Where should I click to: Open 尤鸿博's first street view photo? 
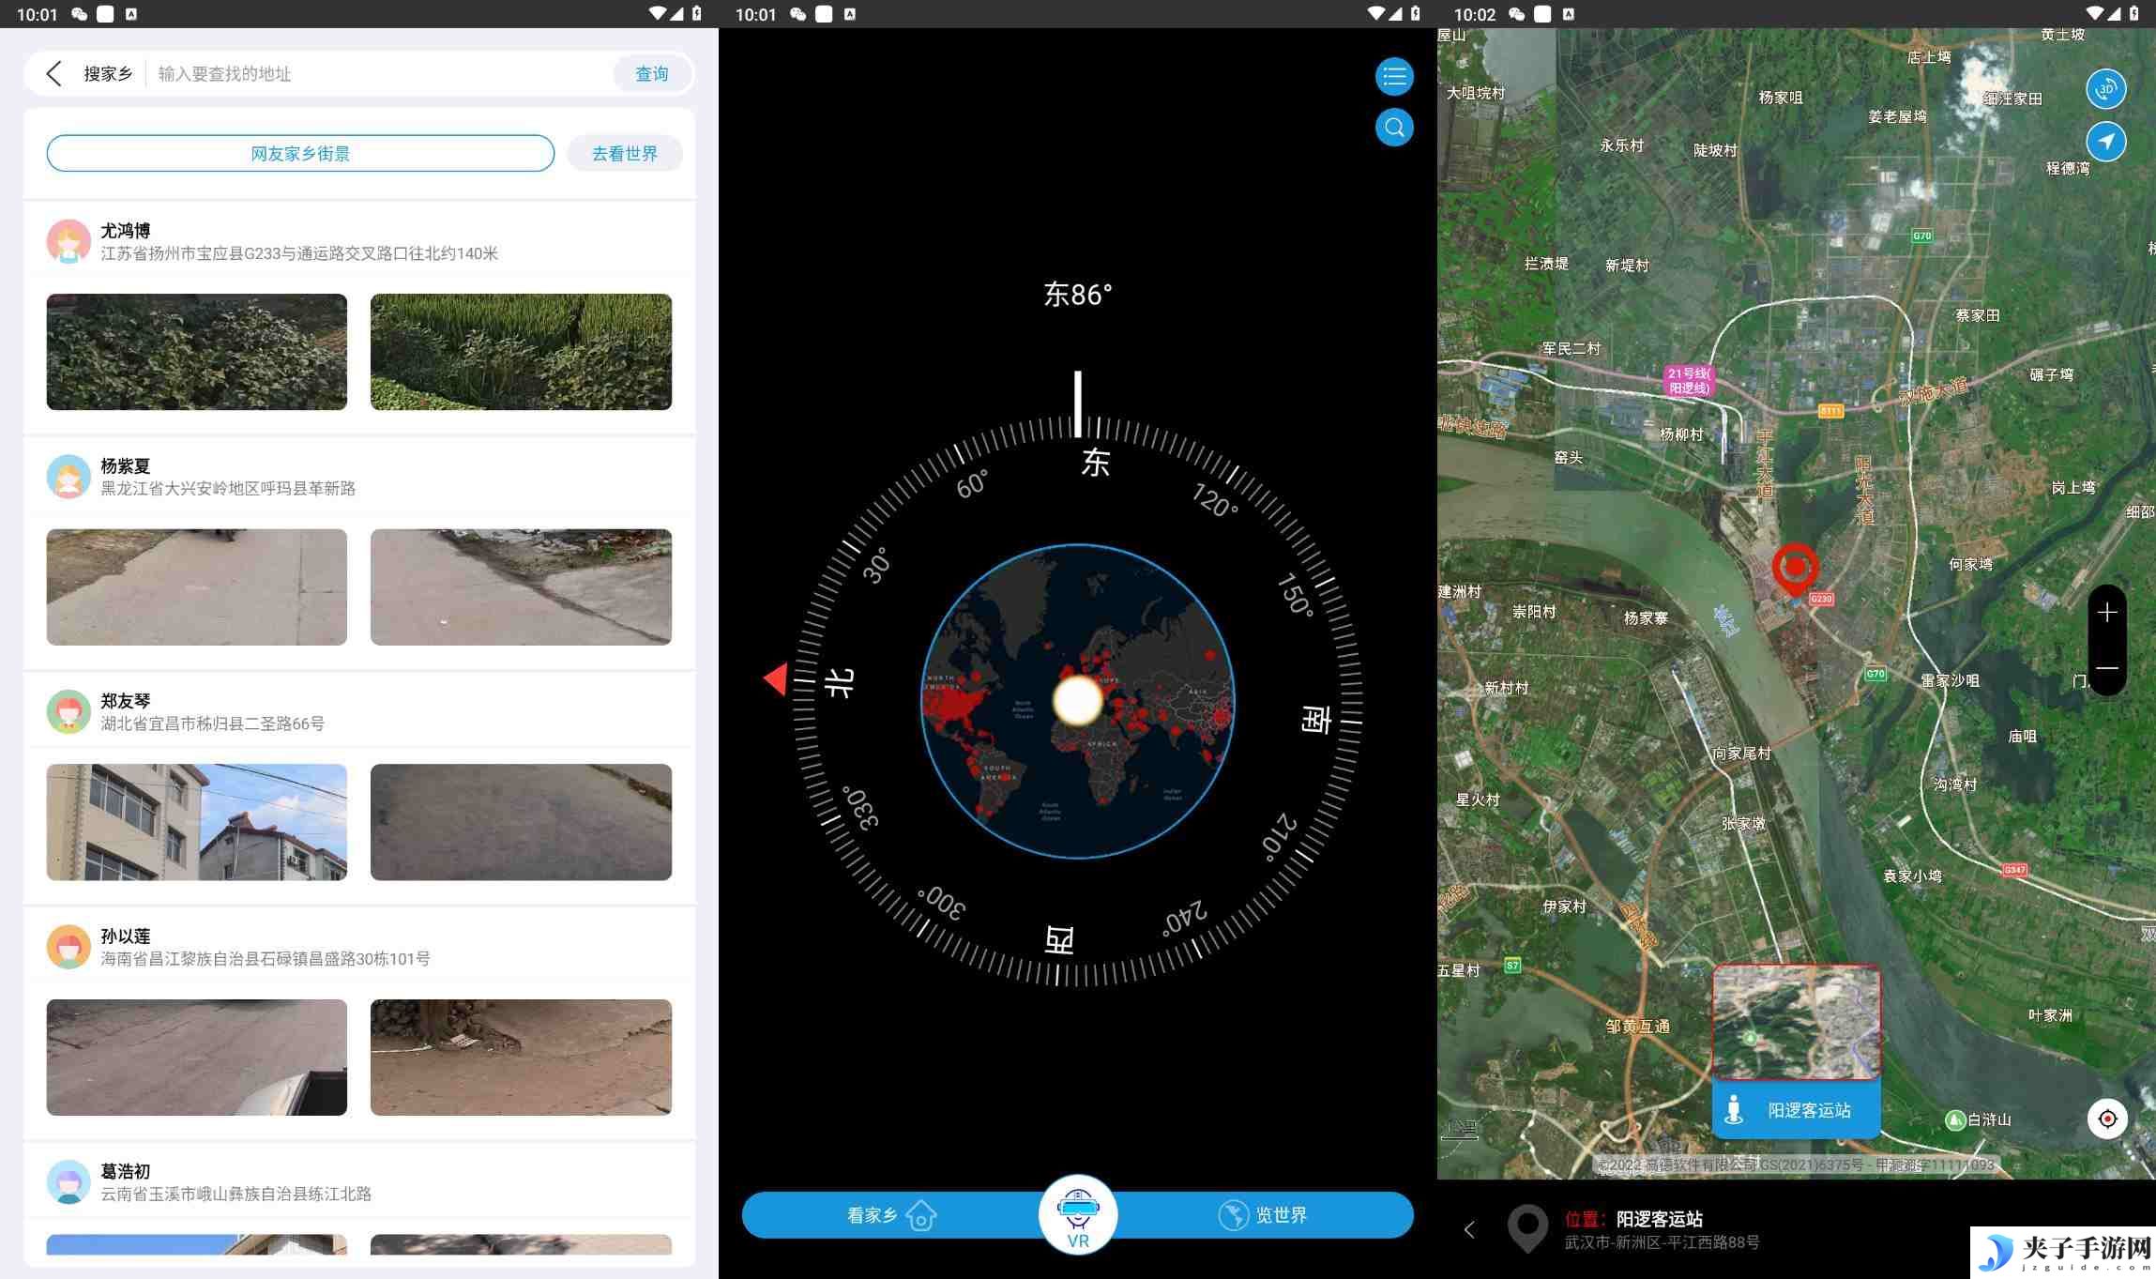tap(197, 352)
